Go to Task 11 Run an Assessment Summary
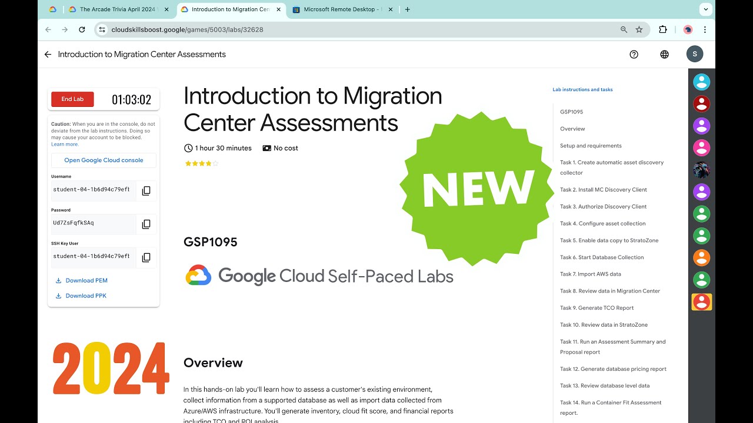This screenshot has width=753, height=423. click(x=613, y=347)
